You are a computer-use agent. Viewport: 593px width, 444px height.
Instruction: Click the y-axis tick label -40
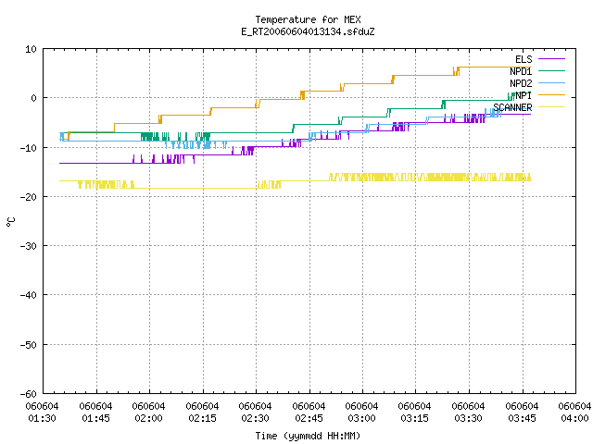pos(29,295)
